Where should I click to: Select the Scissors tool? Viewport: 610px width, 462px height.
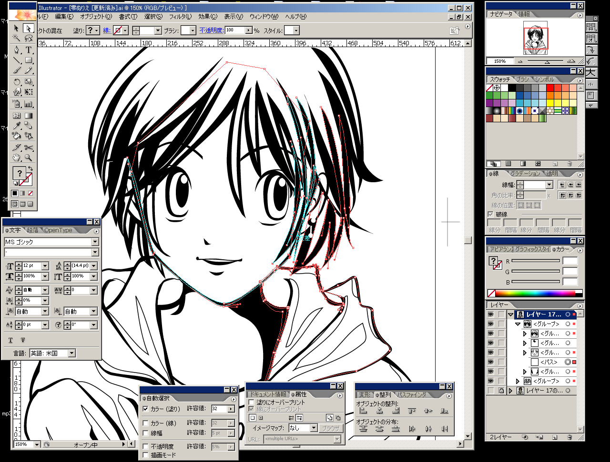(x=29, y=147)
